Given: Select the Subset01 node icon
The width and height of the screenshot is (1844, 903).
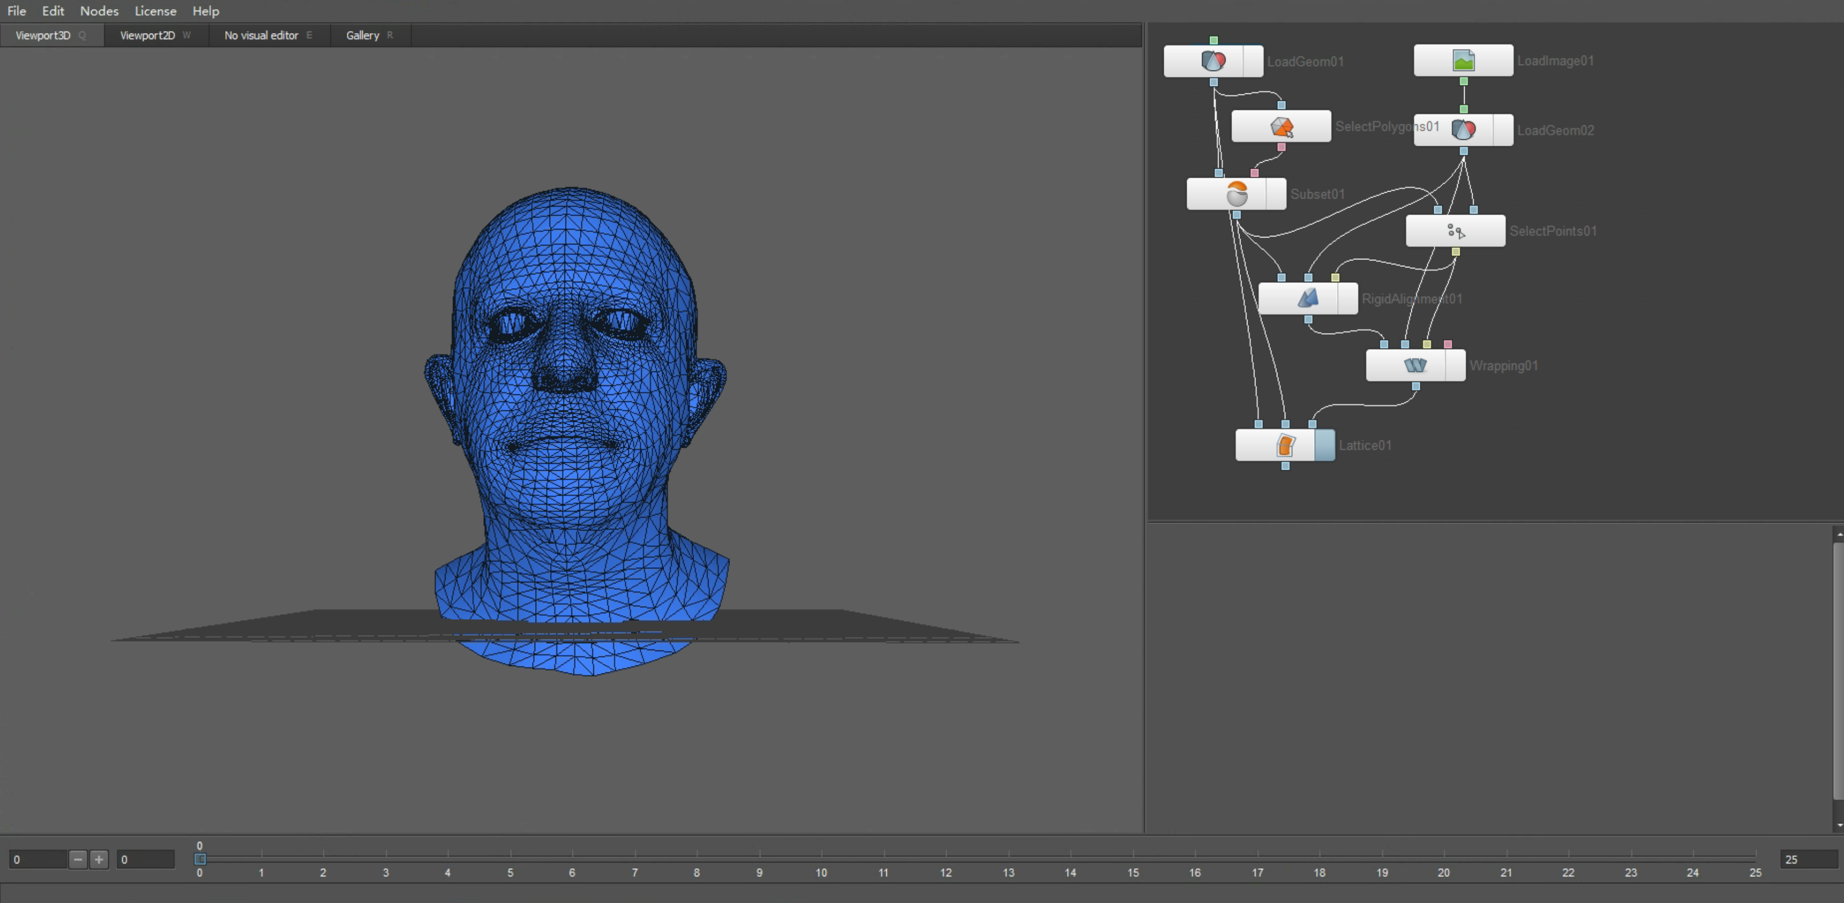Looking at the screenshot, I should point(1236,194).
